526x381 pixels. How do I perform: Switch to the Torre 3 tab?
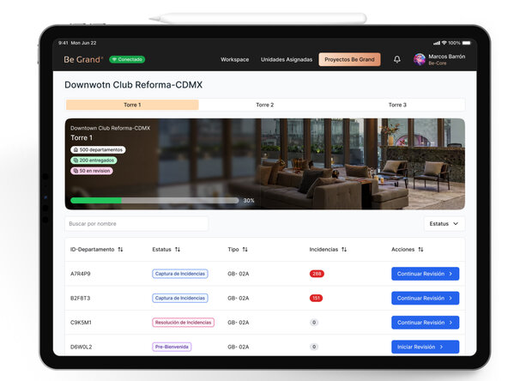(397, 105)
